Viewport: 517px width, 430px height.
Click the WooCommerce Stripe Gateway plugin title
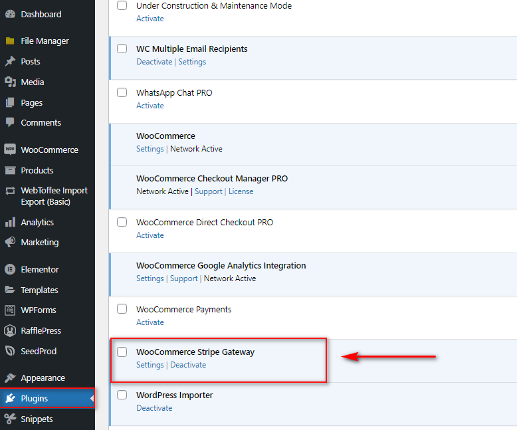(x=195, y=352)
